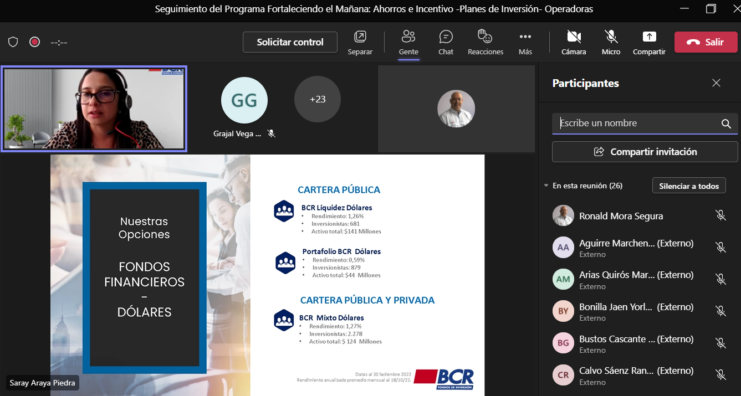The height and width of the screenshot is (396, 741).
Task: Select the AM avatar of Arias Quirós
Action: tap(563, 280)
